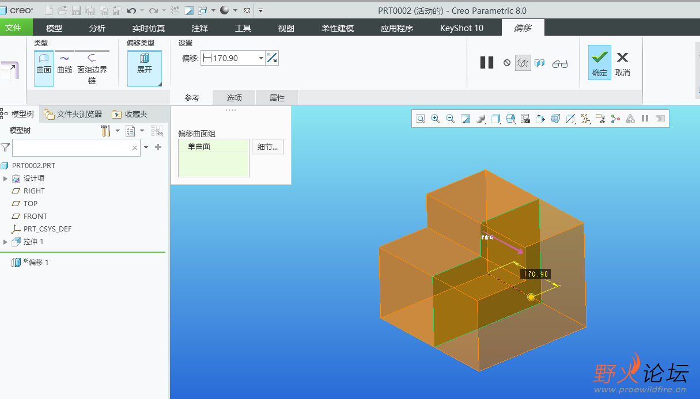Click the shaded sphere appearance icon
This screenshot has width=700, height=399.
click(224, 10)
